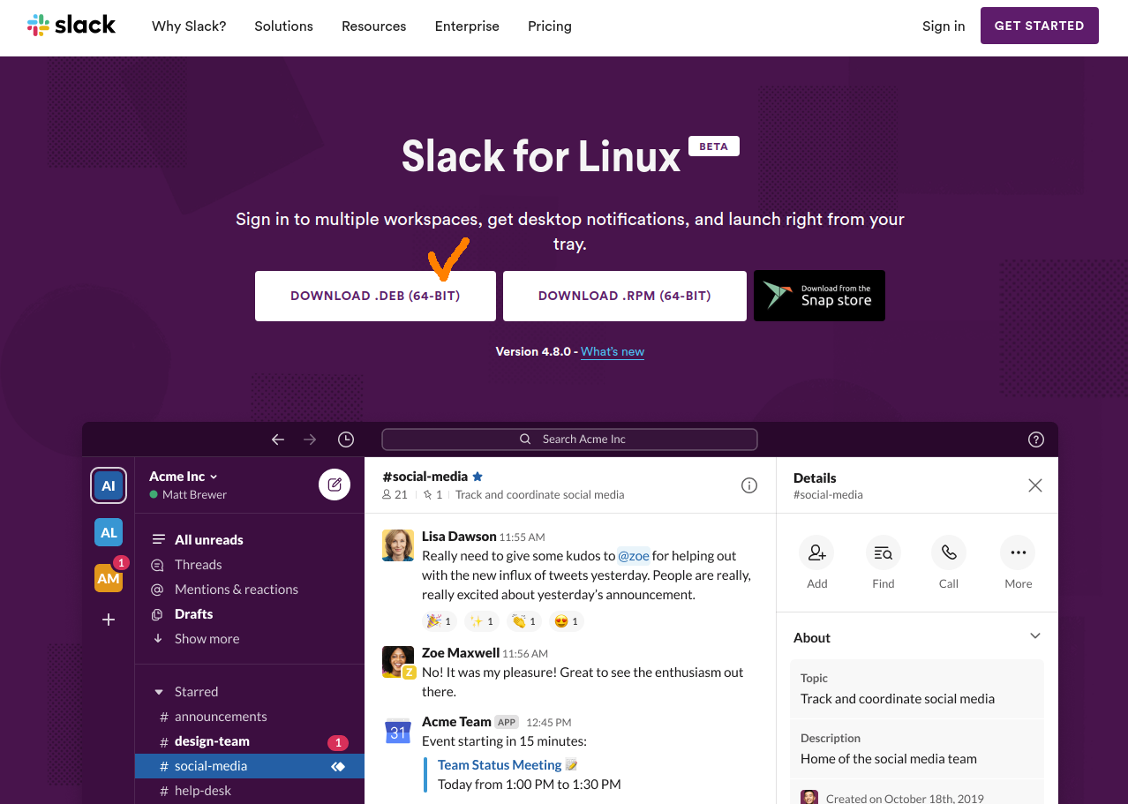Select the AI workspace icon
Image resolution: width=1128 pixels, height=804 pixels.
point(109,485)
